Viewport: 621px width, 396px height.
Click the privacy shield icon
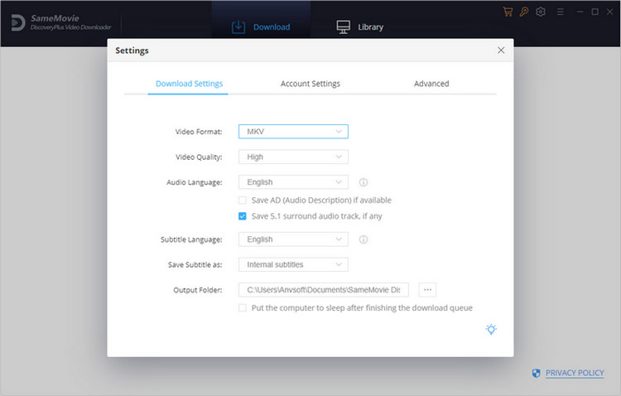click(536, 373)
